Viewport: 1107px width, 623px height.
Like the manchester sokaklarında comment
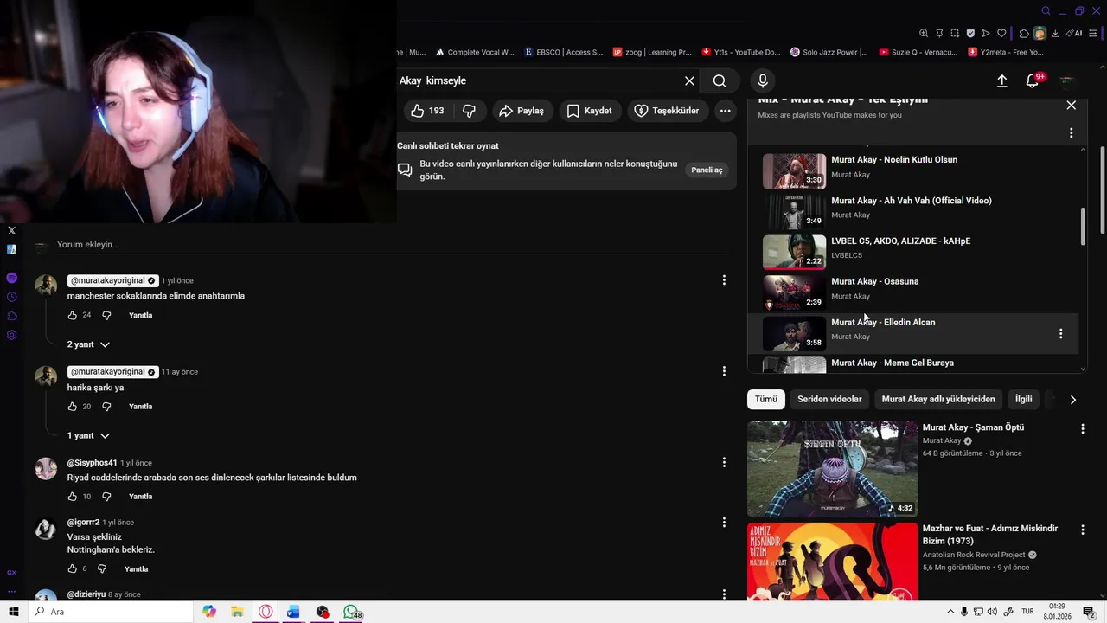click(x=73, y=316)
